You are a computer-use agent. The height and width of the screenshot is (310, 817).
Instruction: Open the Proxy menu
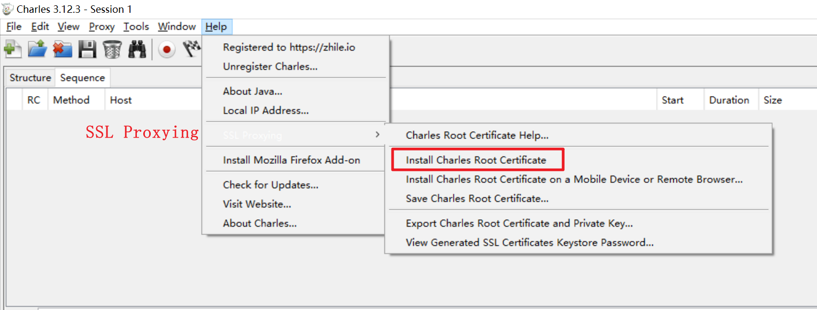point(102,27)
